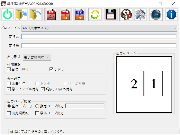Click the 出力イメージ group label
The image size is (180, 135).
[126, 53]
